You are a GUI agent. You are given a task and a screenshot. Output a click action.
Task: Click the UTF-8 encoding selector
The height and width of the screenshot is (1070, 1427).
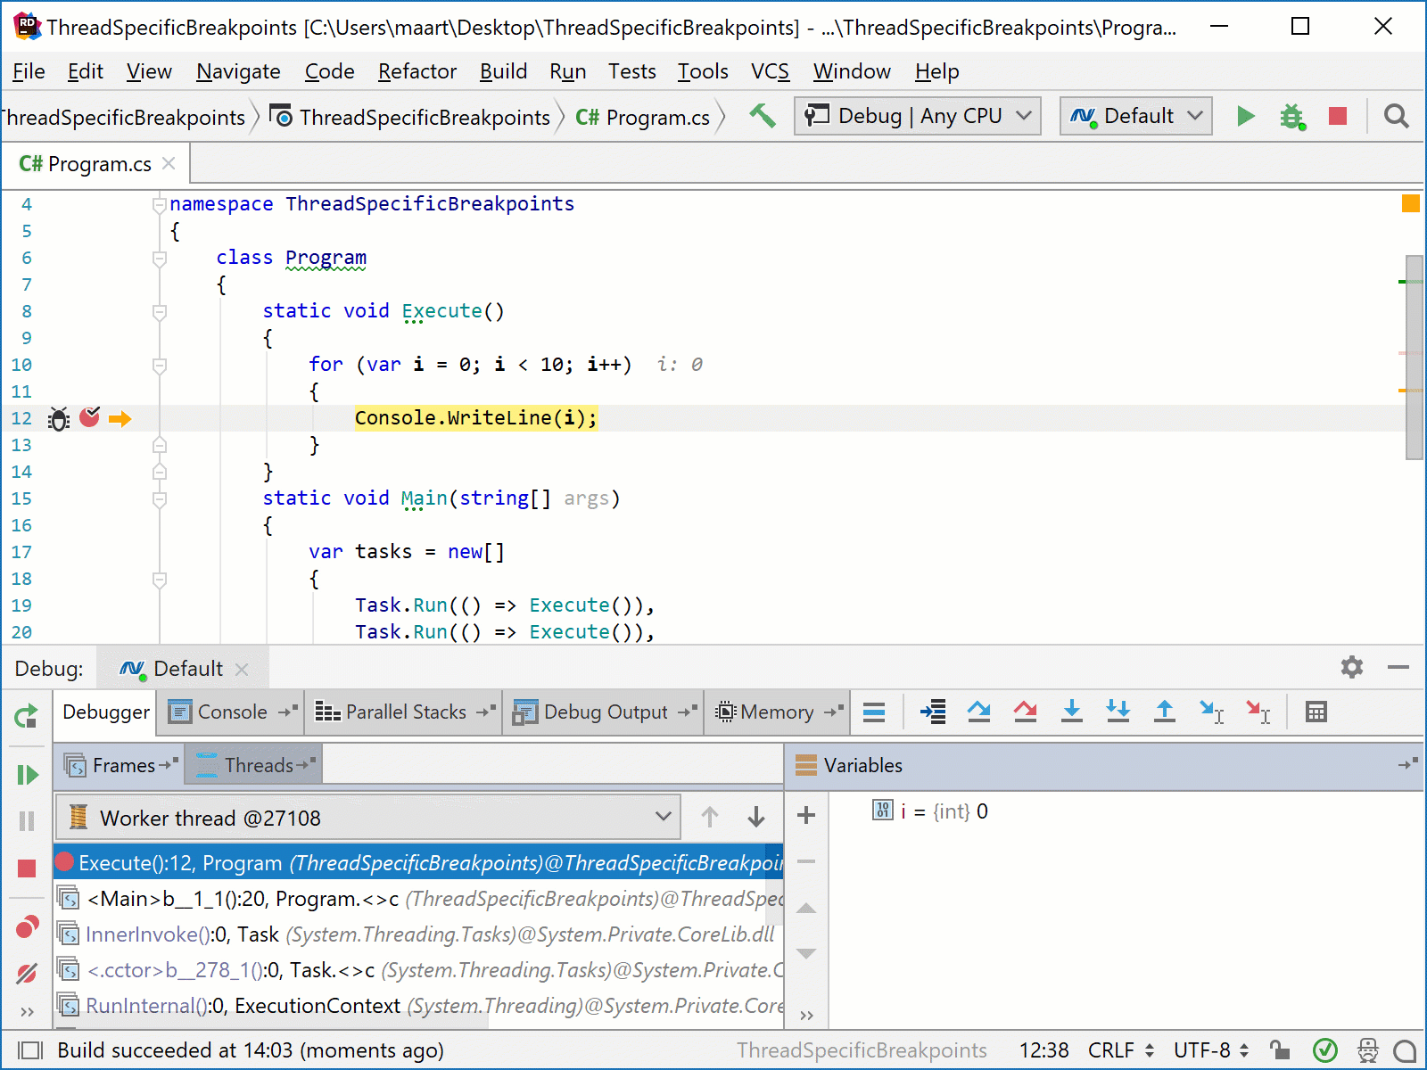coord(1210,1050)
